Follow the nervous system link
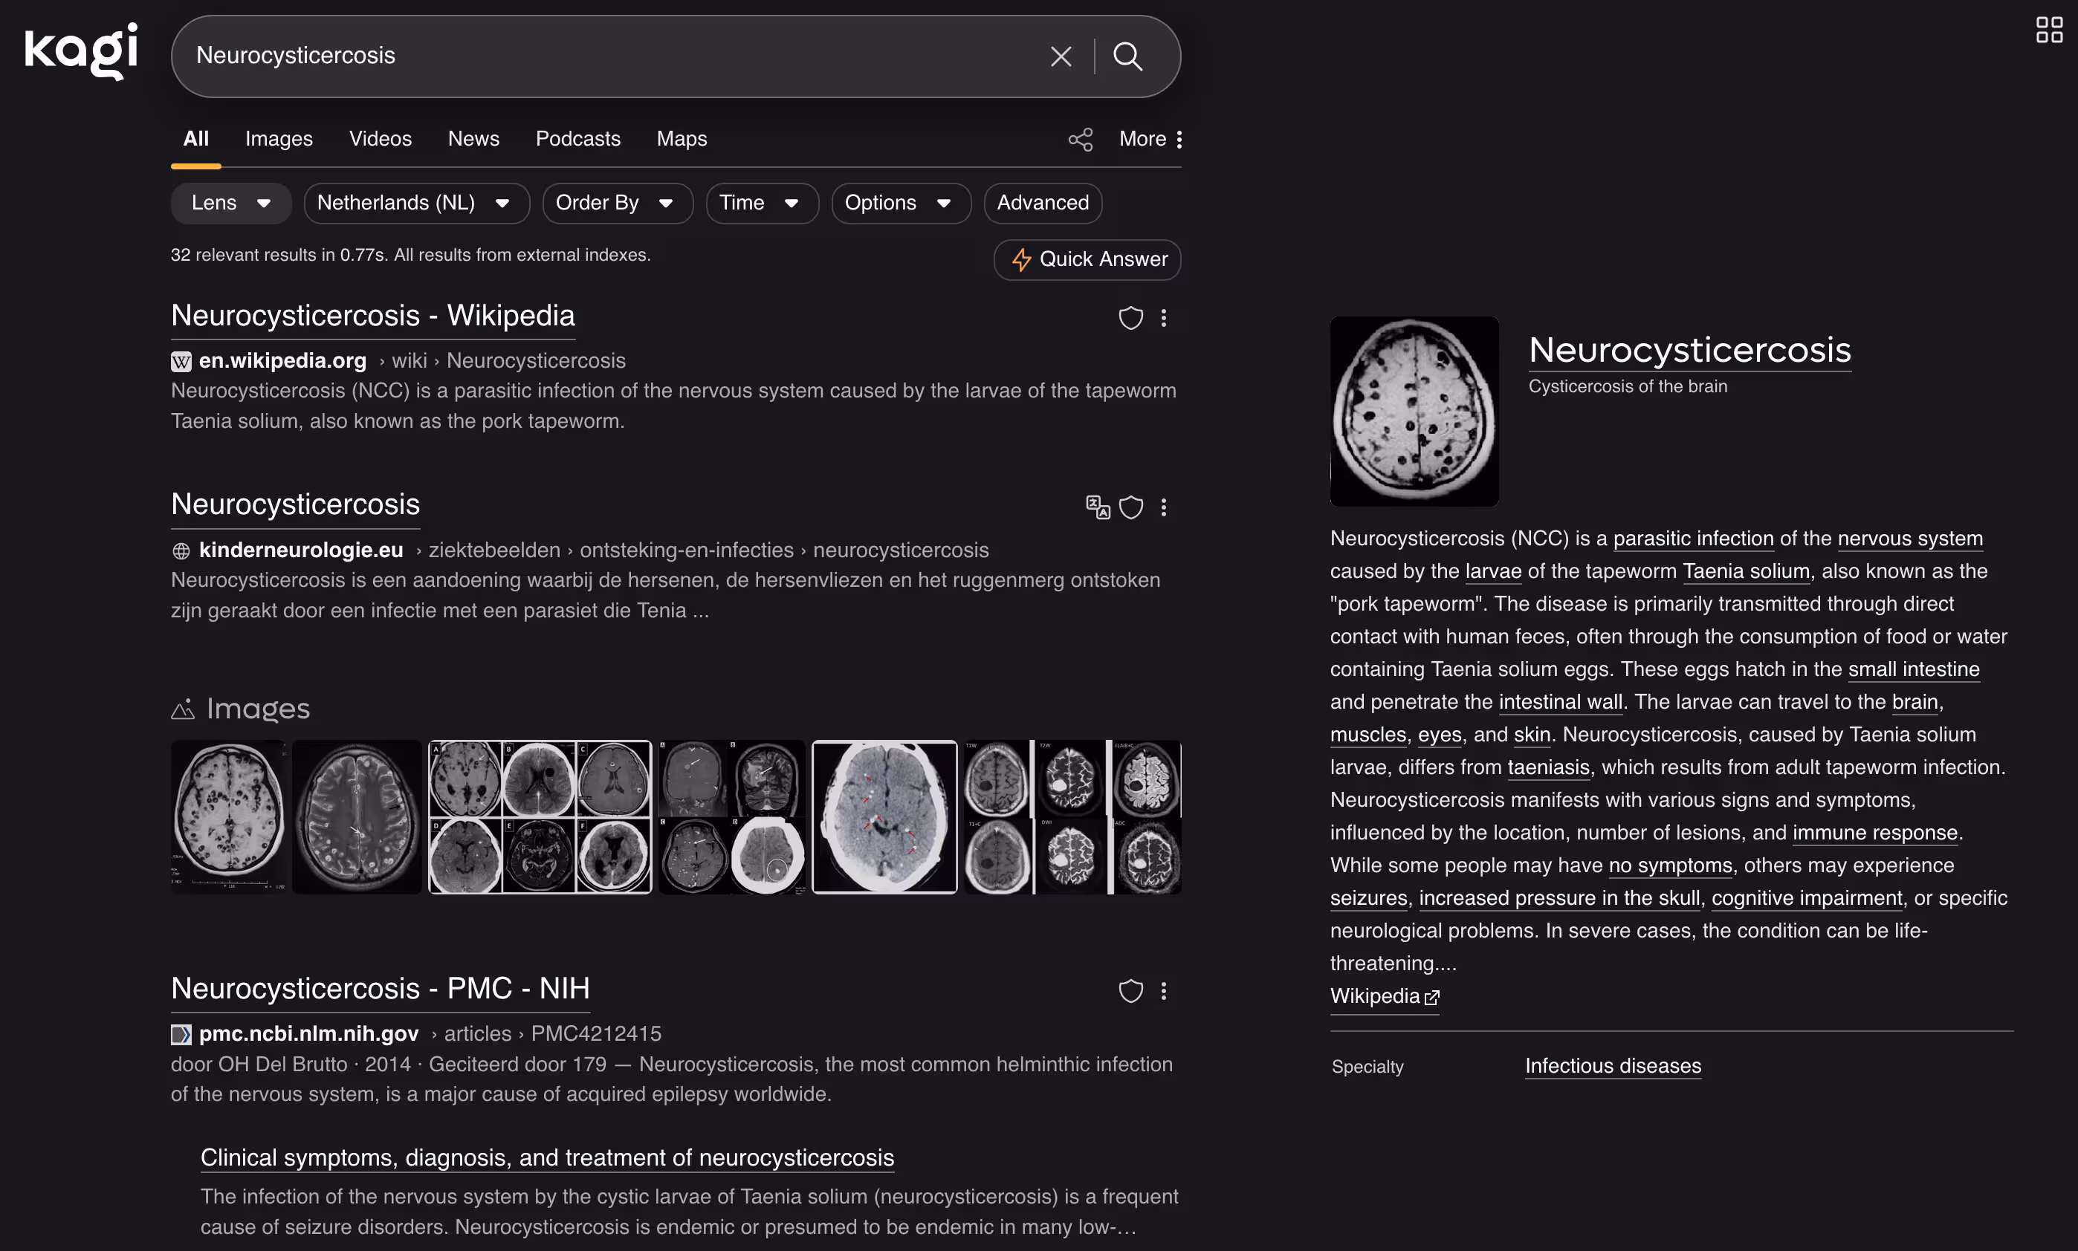The width and height of the screenshot is (2078, 1251). [x=1910, y=539]
